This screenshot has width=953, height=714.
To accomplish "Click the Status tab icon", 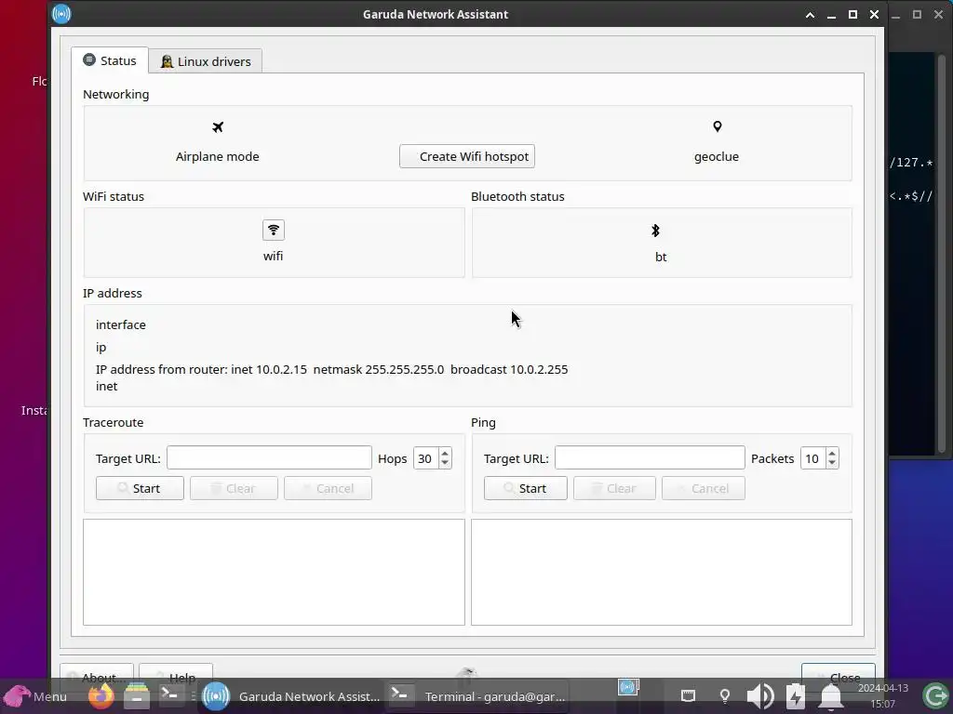I will pyautogui.click(x=89, y=59).
